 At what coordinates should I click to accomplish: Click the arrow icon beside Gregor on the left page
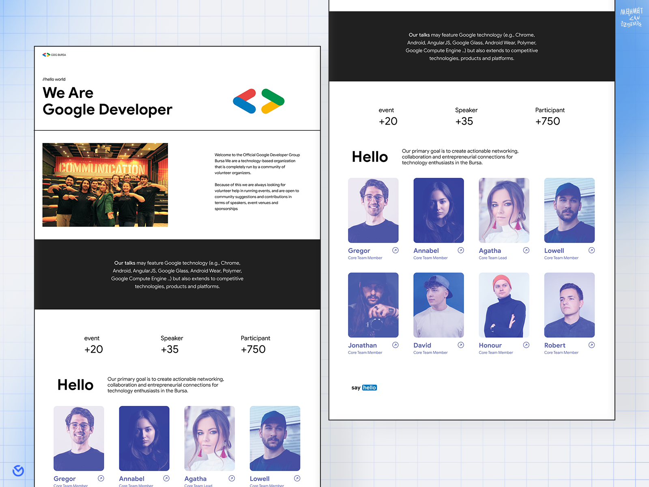(101, 478)
